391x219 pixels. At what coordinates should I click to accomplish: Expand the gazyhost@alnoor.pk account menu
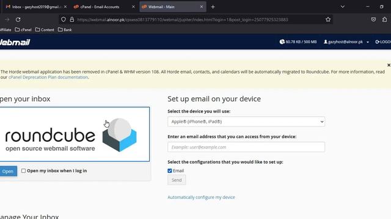(346, 42)
